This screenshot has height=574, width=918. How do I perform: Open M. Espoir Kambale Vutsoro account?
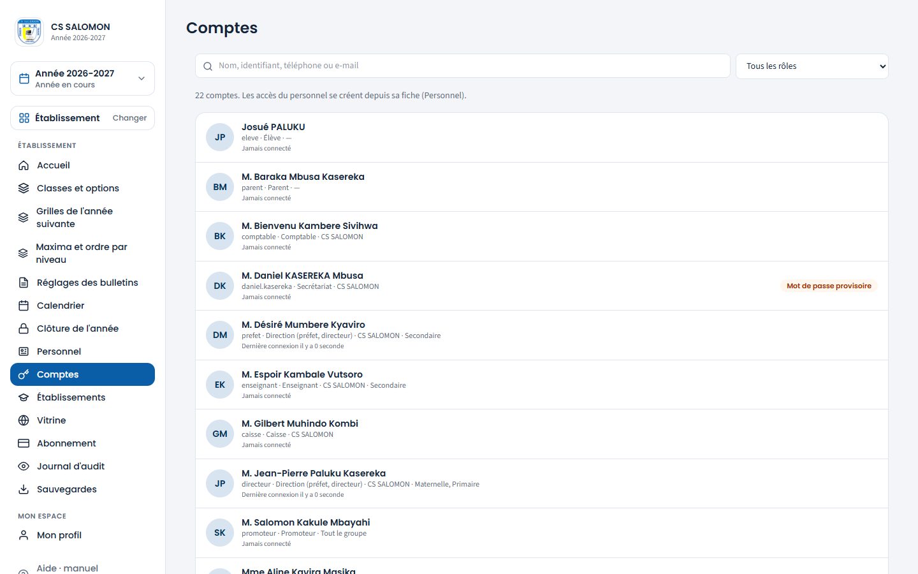[x=542, y=385]
